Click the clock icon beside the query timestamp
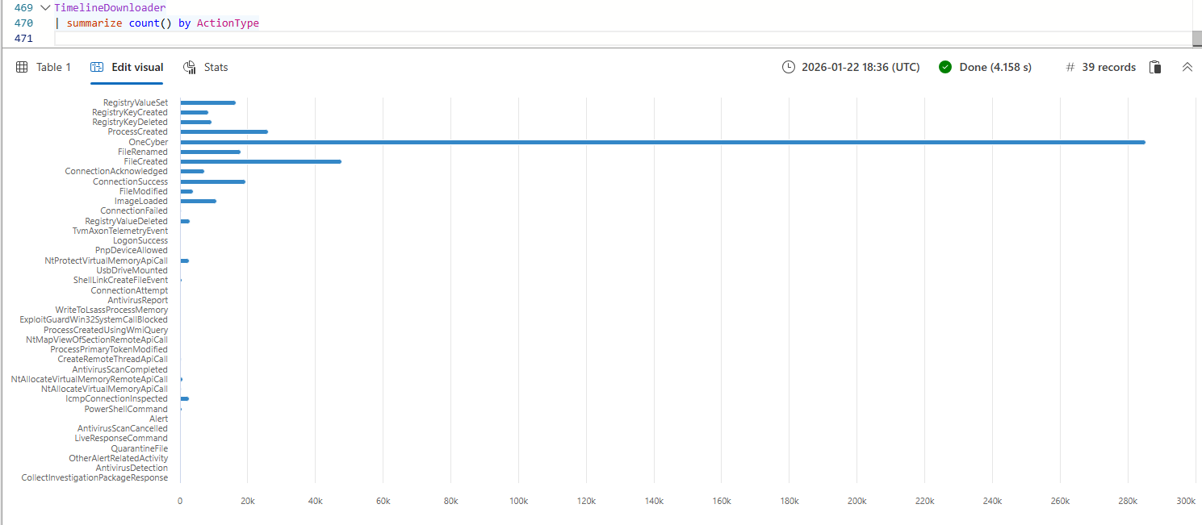The width and height of the screenshot is (1202, 525). (789, 68)
